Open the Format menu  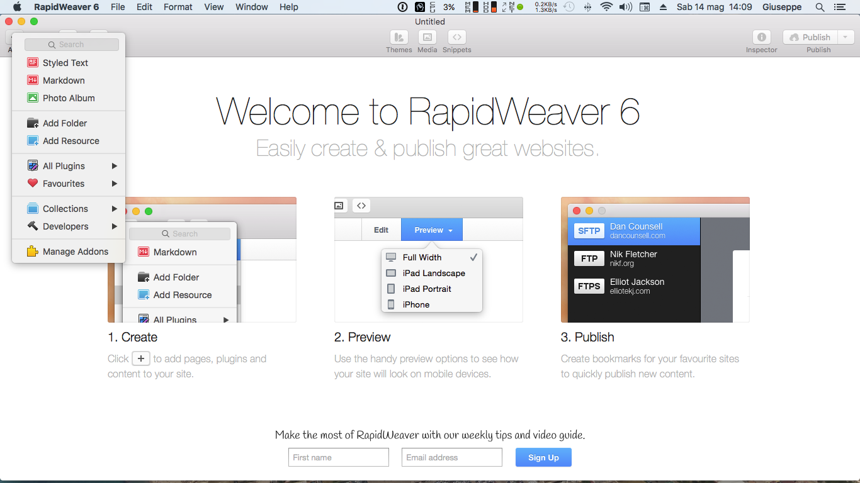178,7
